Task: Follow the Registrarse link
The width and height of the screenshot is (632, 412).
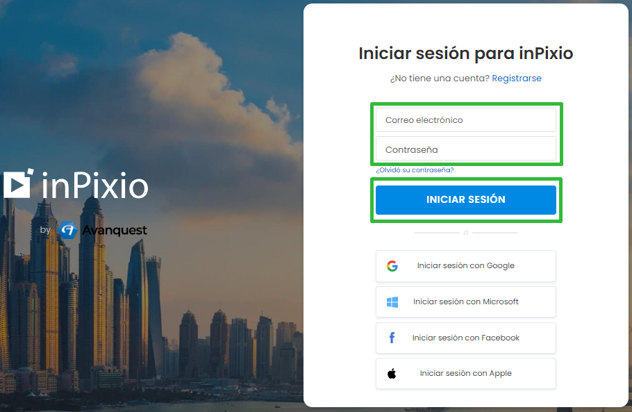Action: click(x=516, y=79)
